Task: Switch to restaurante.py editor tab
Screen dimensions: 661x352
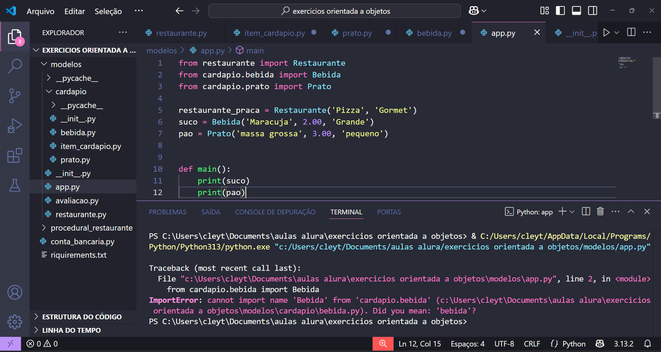Action: pos(181,33)
